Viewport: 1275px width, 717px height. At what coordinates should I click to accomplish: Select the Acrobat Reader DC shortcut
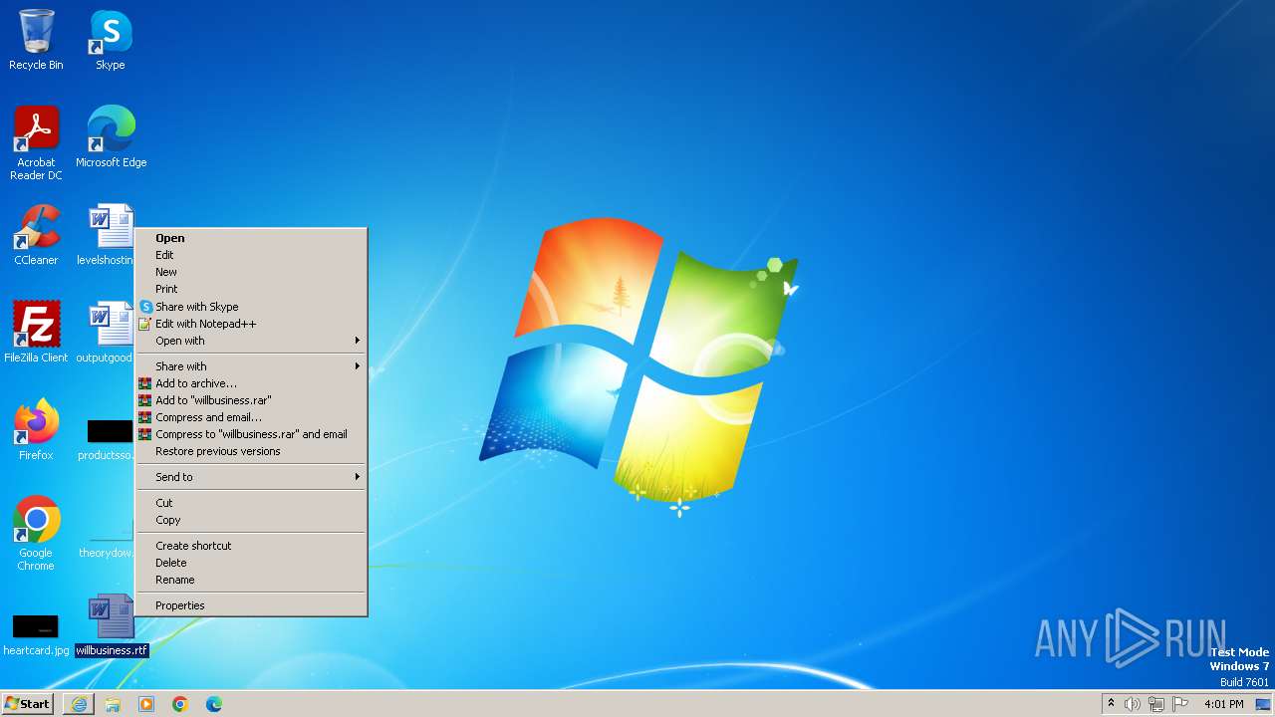pyautogui.click(x=36, y=143)
